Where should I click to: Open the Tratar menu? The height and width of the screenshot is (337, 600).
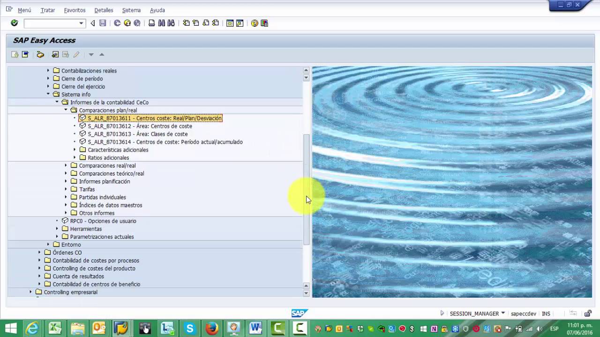click(x=48, y=10)
